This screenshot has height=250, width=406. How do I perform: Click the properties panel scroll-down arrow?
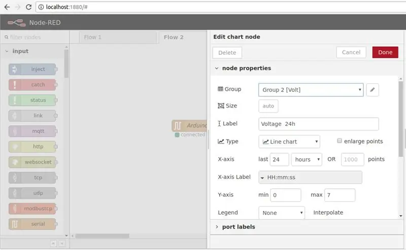tap(401, 216)
